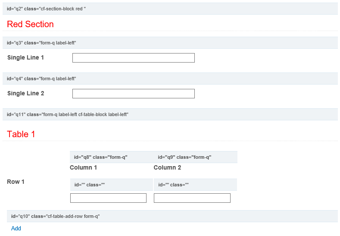Click the Column 2 header label
The height and width of the screenshot is (236, 340).
coord(167,167)
